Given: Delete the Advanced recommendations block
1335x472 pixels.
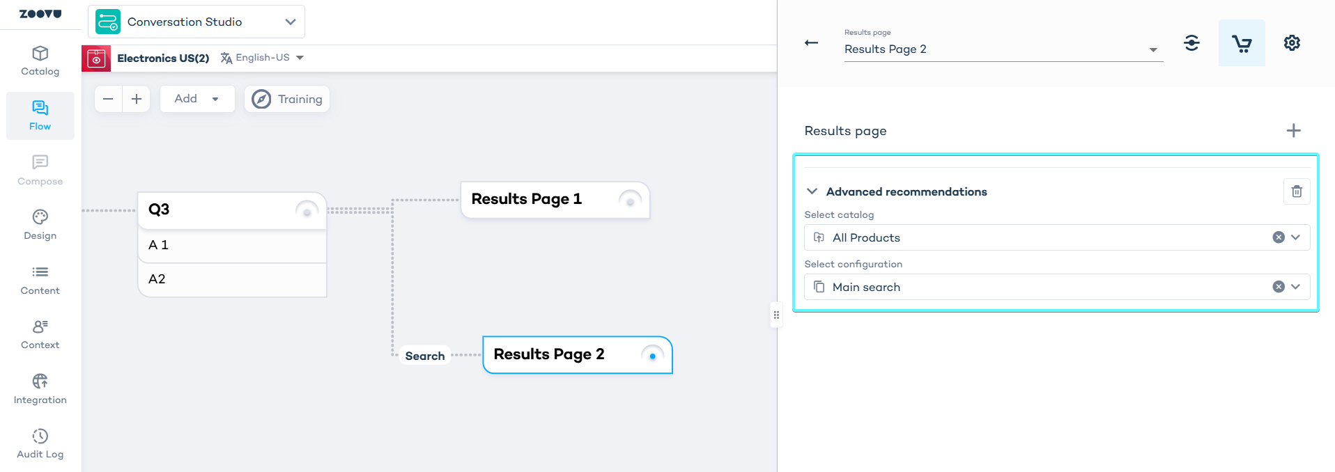Looking at the screenshot, I should (x=1296, y=191).
